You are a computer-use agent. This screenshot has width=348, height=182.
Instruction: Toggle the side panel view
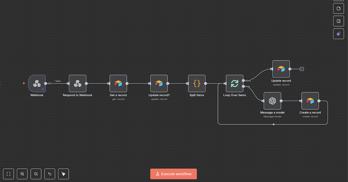coord(338,21)
